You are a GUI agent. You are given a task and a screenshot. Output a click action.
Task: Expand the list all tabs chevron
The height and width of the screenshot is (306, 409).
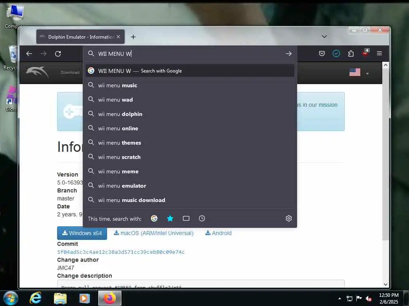click(324, 36)
